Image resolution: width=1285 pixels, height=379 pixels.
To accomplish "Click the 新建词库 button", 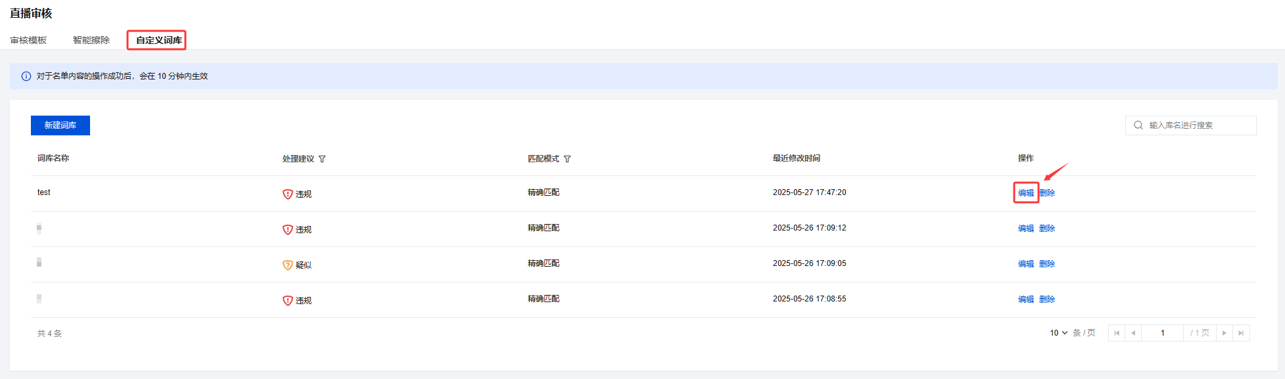I will click(60, 125).
